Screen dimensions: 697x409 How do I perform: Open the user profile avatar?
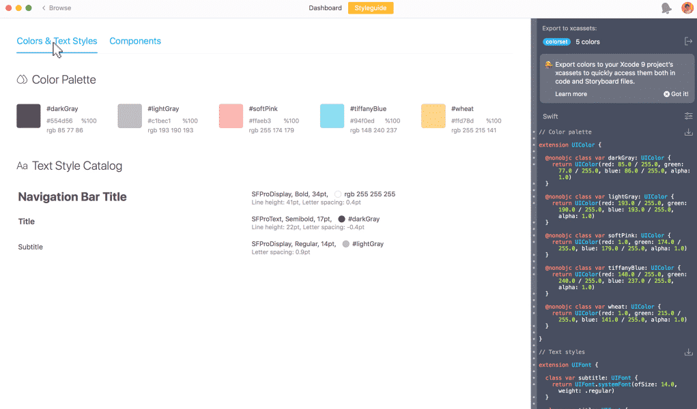pos(687,8)
